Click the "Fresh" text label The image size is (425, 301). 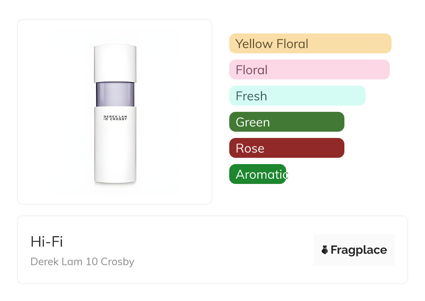coord(251,96)
